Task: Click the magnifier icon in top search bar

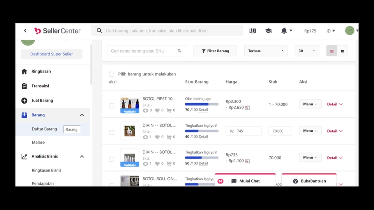Action: (x=99, y=30)
